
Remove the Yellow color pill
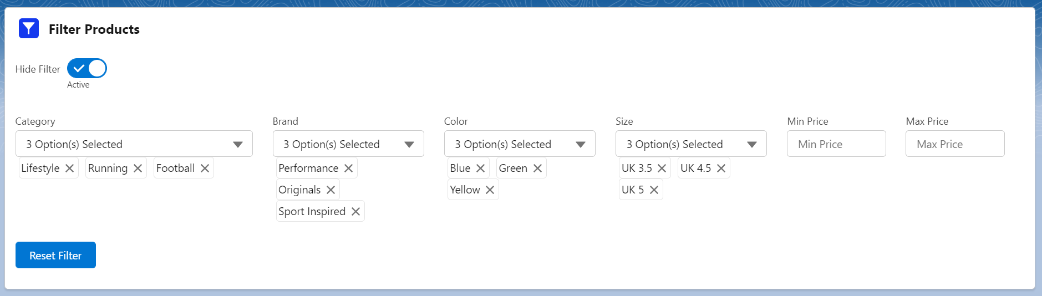click(490, 190)
